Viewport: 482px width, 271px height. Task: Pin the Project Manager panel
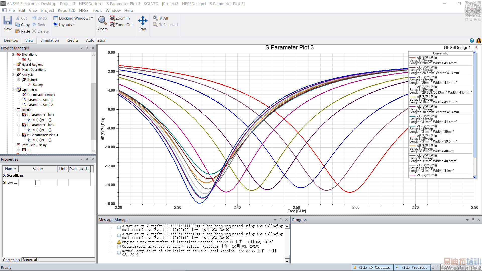coord(87,48)
